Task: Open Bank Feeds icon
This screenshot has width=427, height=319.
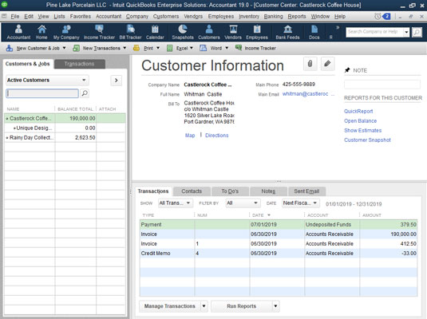Action: tap(287, 32)
